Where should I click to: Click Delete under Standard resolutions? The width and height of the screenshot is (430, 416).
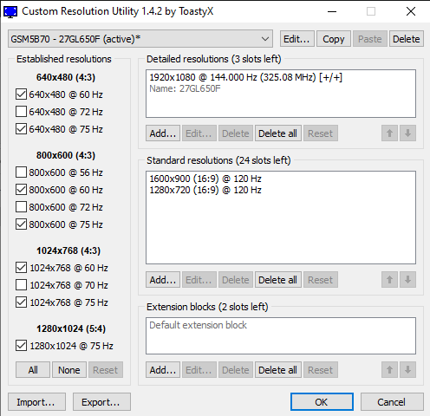[x=236, y=280]
